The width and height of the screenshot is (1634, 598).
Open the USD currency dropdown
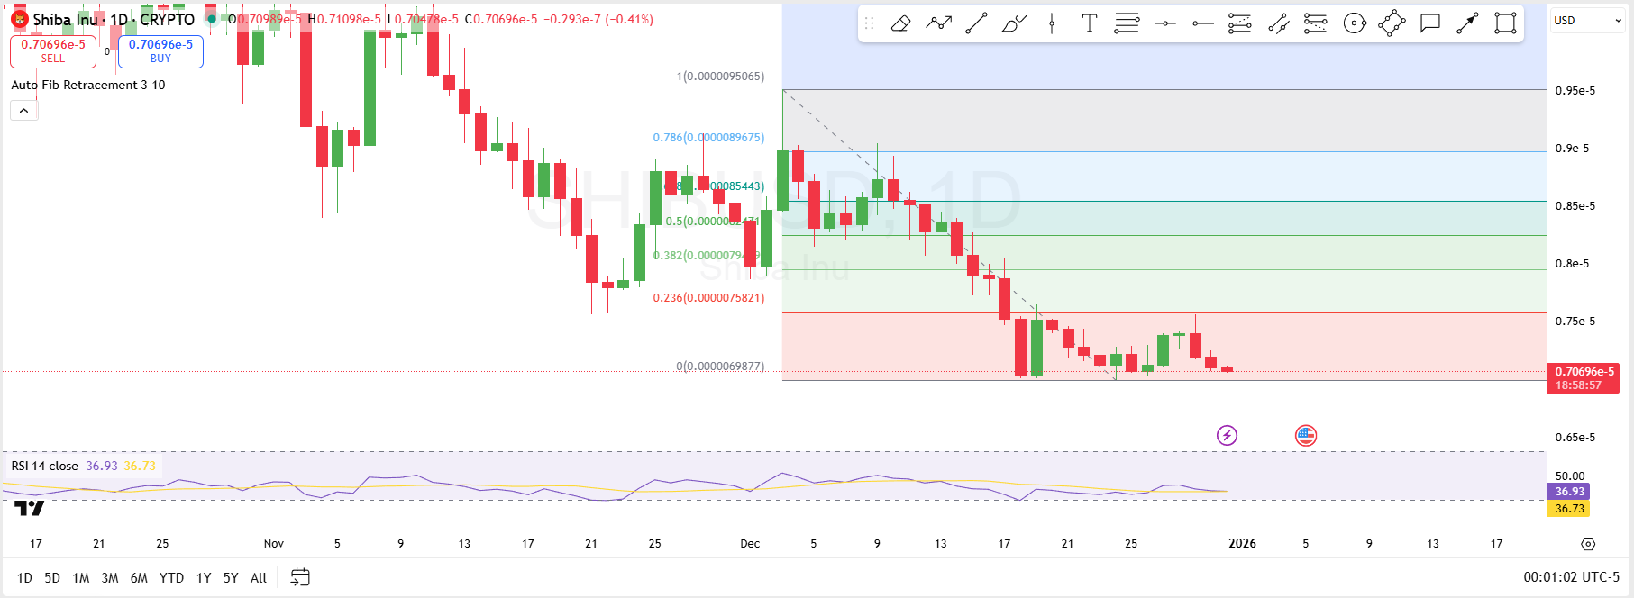(1586, 21)
